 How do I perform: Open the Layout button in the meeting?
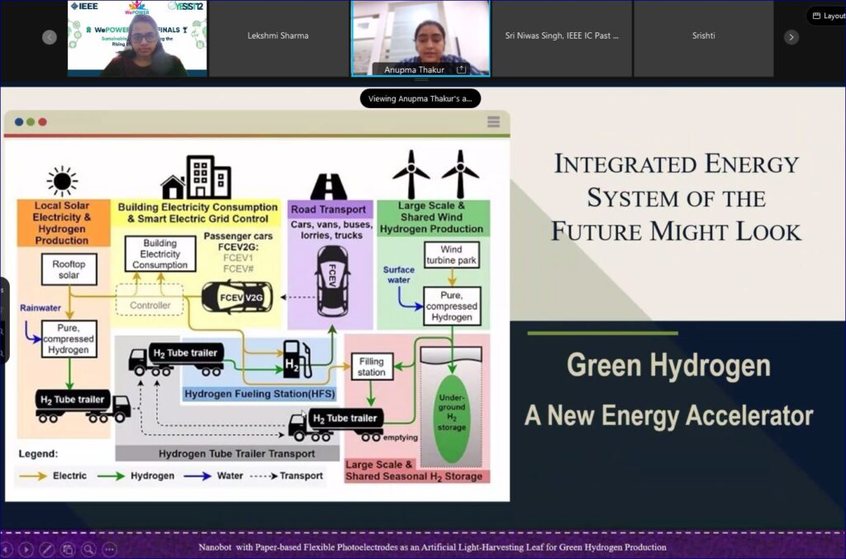828,16
